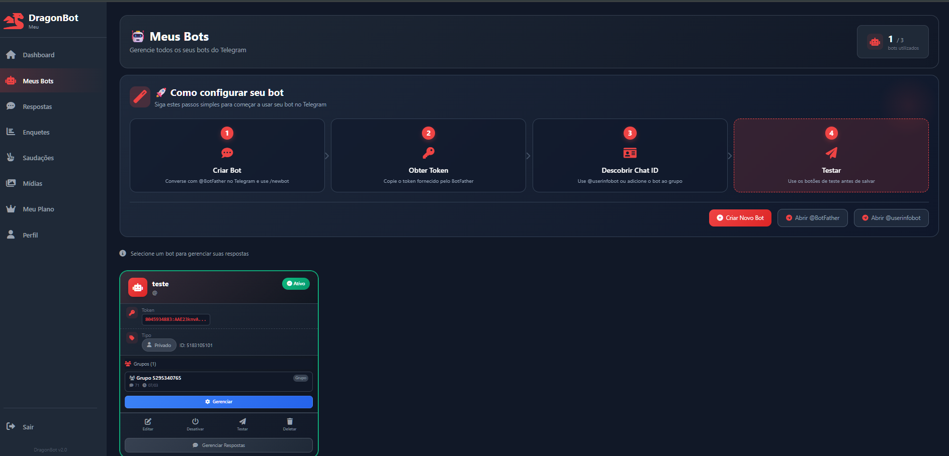The image size is (949, 456).
Task: Click Desativar to deactivate the teste bot
Action: 195,424
